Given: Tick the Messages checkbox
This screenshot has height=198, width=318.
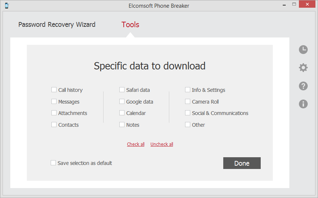Looking at the screenshot, I should (54, 101).
